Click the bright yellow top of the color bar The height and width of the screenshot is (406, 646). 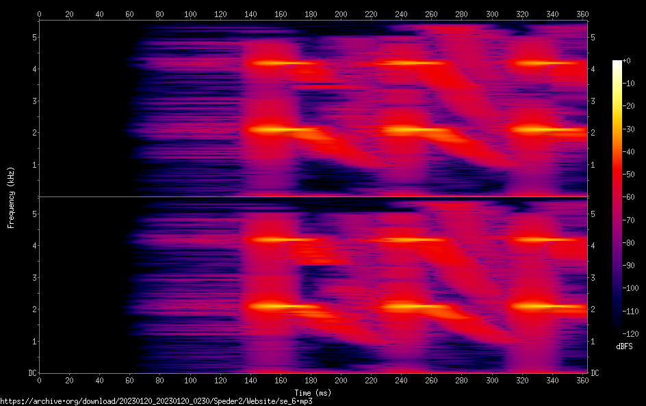pos(617,64)
